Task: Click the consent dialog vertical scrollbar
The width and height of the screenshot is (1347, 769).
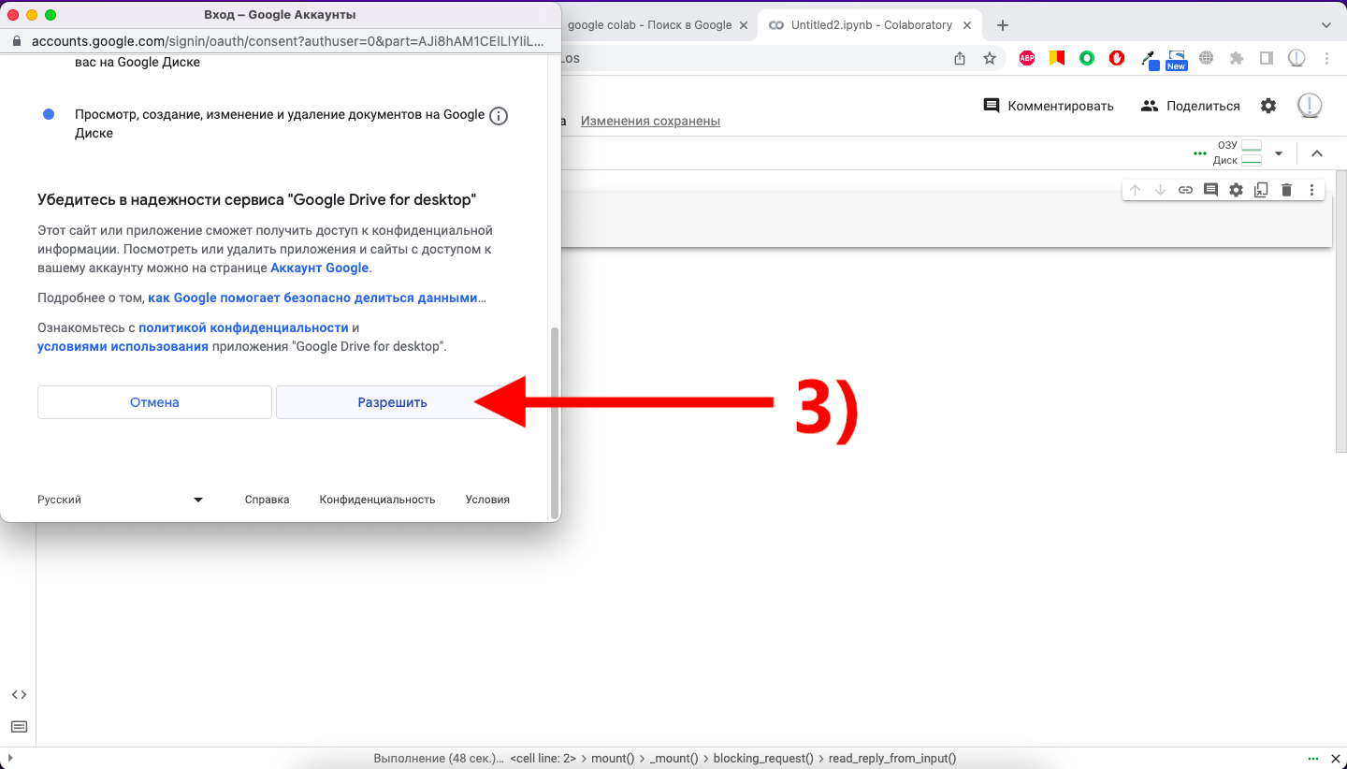Action: coord(555,421)
